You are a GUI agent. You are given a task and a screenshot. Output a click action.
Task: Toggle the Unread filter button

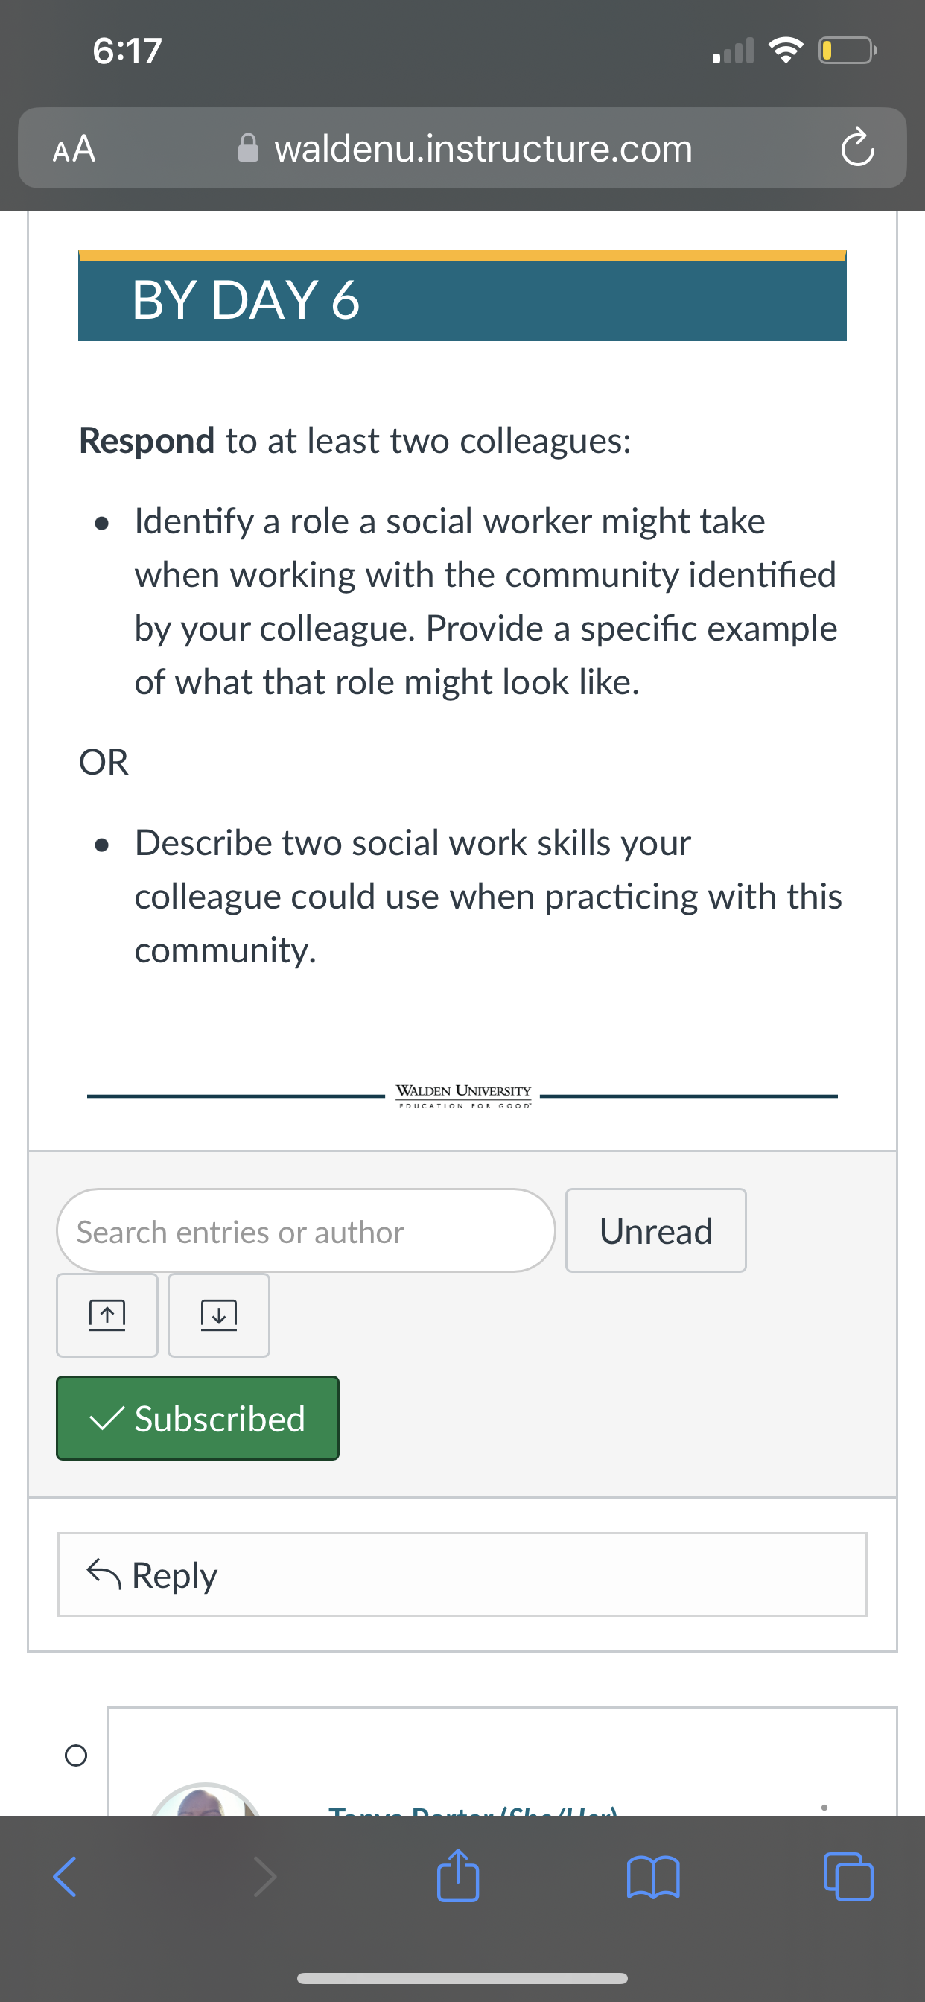[x=656, y=1230]
